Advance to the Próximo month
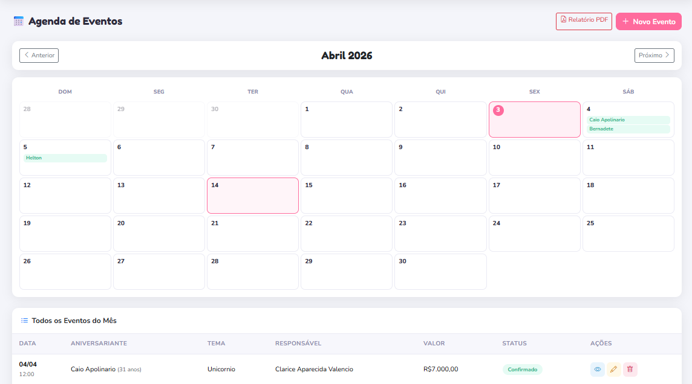 coord(654,56)
